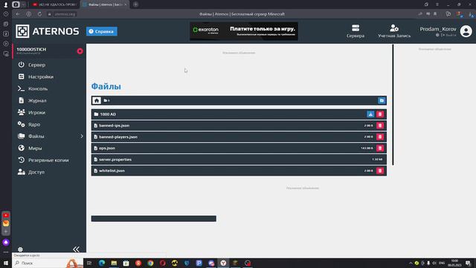
Task: Collapse the sidebar with double-chevron icon
Action: [76, 249]
